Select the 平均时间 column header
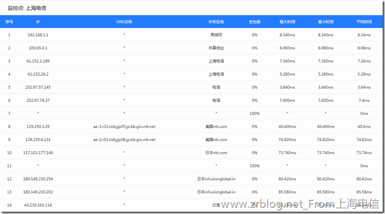 [364, 22]
